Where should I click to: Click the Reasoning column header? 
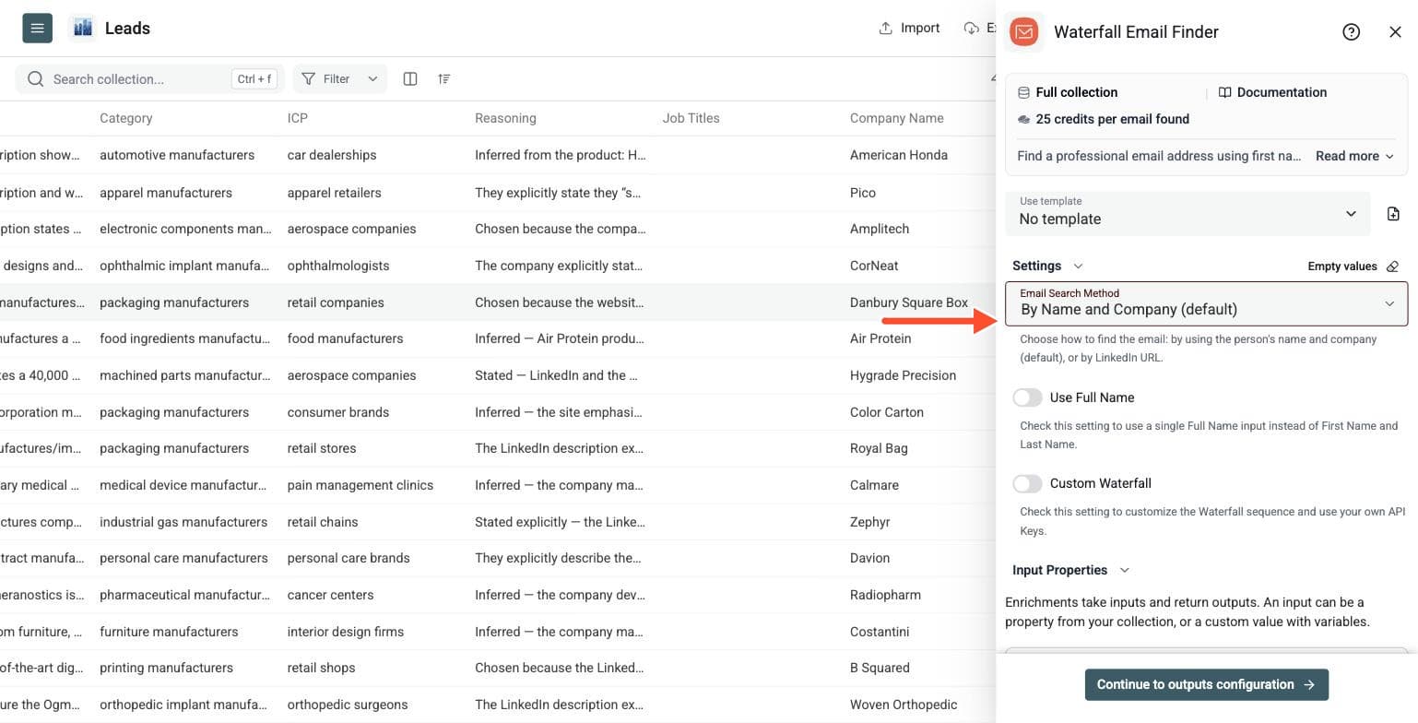(505, 118)
